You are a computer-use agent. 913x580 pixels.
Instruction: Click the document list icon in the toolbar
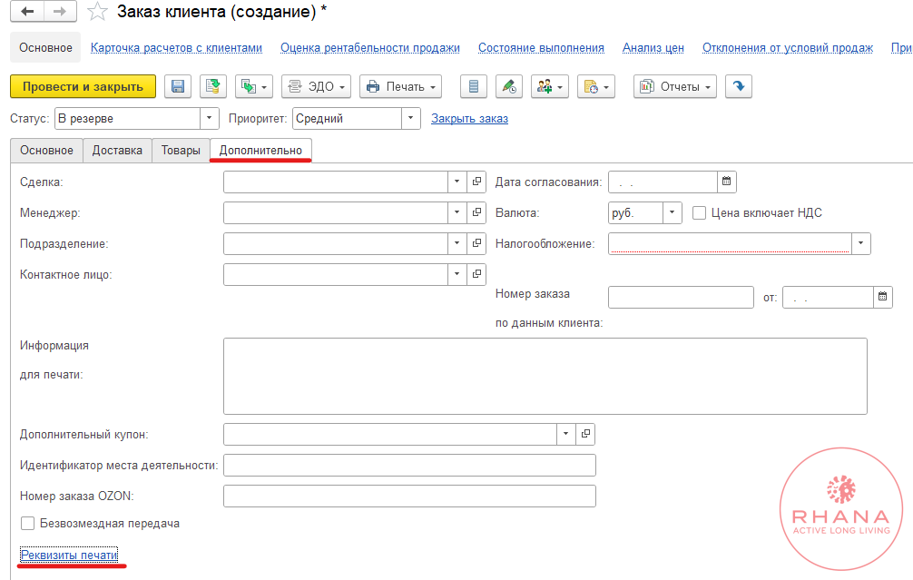coord(474,87)
